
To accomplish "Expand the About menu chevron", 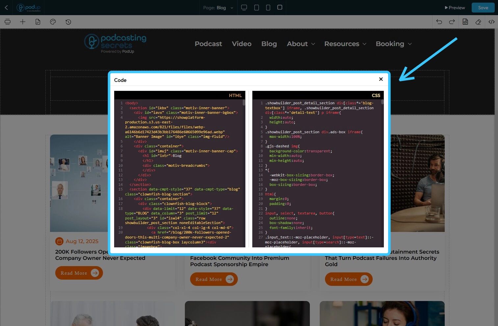I will (x=313, y=44).
